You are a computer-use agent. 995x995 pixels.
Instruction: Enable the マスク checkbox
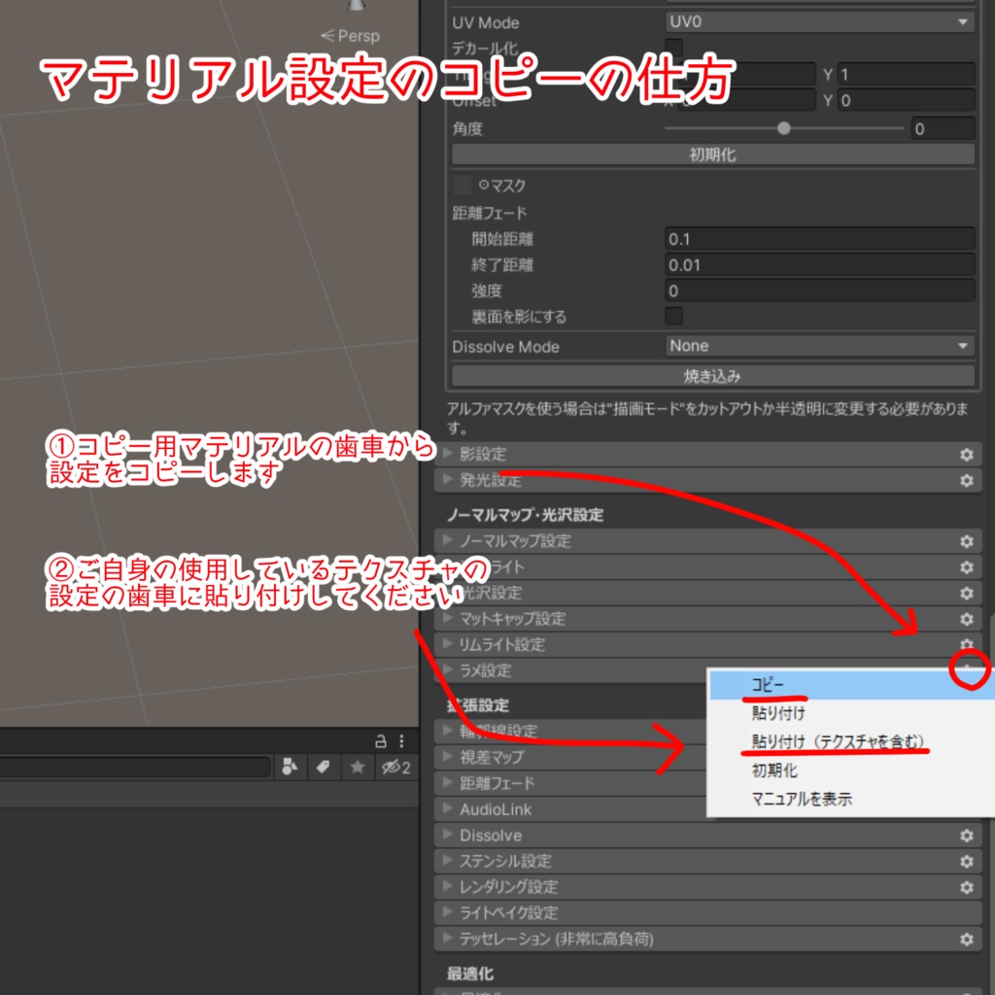coord(463,185)
